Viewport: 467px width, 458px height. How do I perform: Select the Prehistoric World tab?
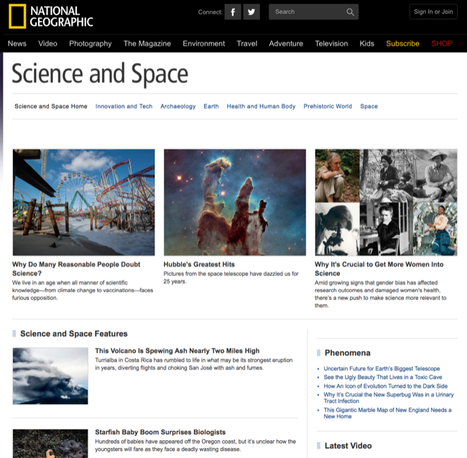[x=328, y=106]
